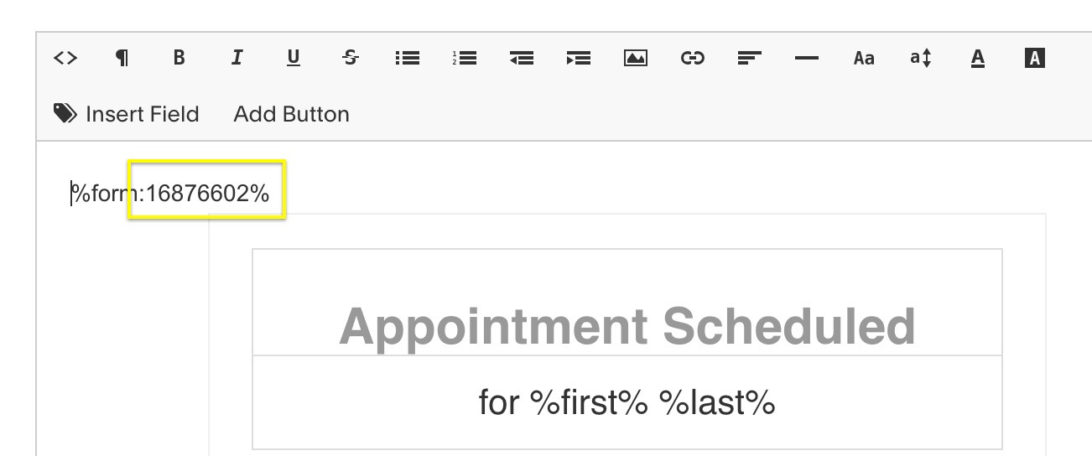Open the paragraph format icon
The height and width of the screenshot is (456, 1092).
[122, 58]
